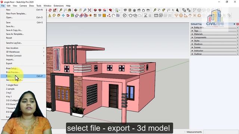Viewport: 239px width, 134px height.
Task: Toggle the Default Tray auto-hide pin
Action: coord(234,24)
